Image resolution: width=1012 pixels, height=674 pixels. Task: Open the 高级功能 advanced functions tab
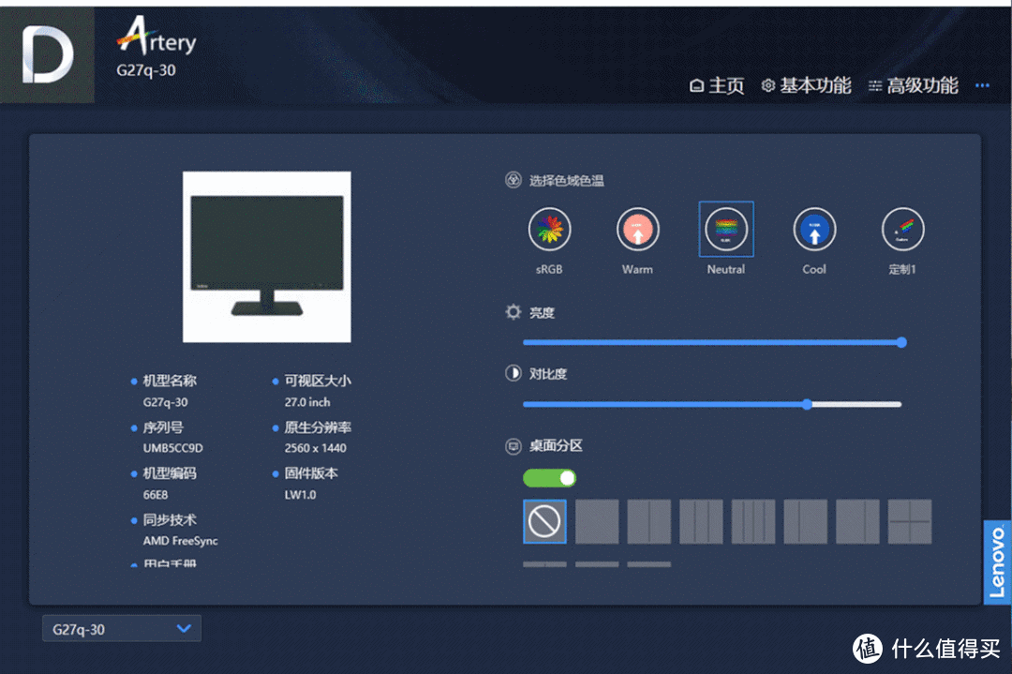913,85
